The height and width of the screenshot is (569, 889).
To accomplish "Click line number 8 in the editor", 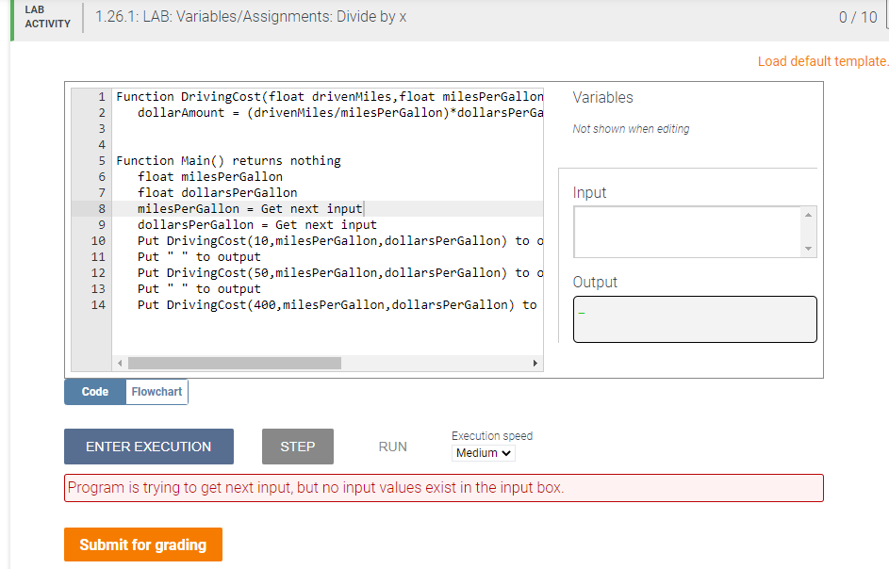I will [x=101, y=208].
